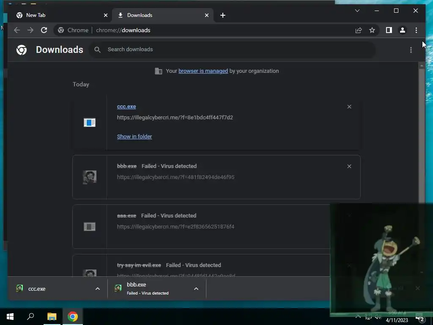
Task: Open the downloads page more-actions menu
Action: click(411, 50)
